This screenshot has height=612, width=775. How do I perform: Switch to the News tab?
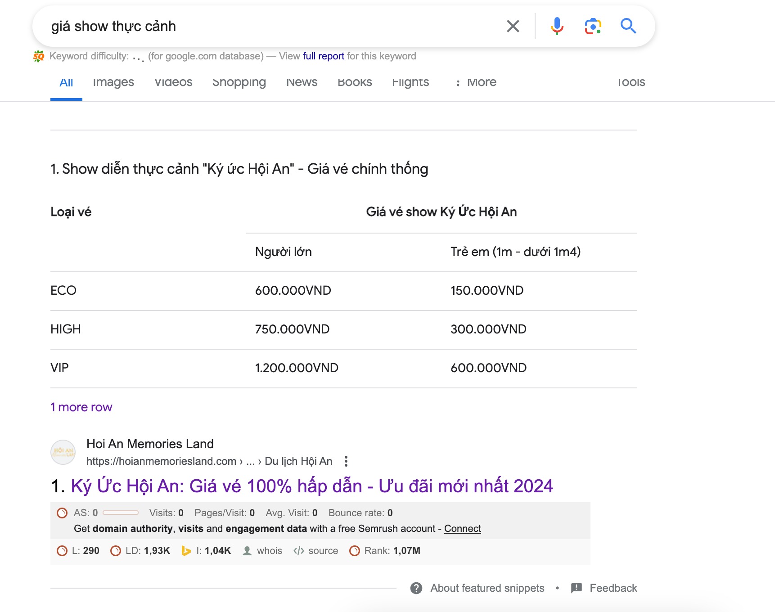pos(302,82)
